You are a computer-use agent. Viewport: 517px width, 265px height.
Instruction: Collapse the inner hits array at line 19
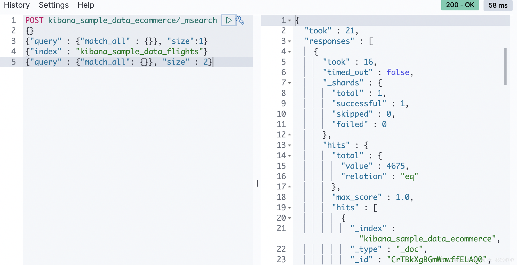coord(290,208)
